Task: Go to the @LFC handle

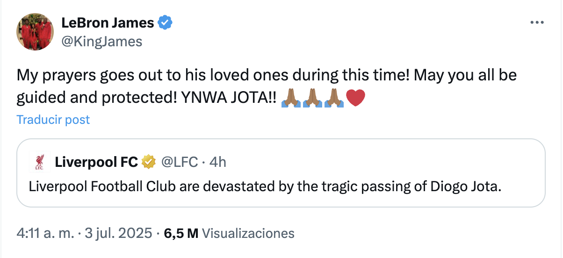Action: [x=180, y=162]
